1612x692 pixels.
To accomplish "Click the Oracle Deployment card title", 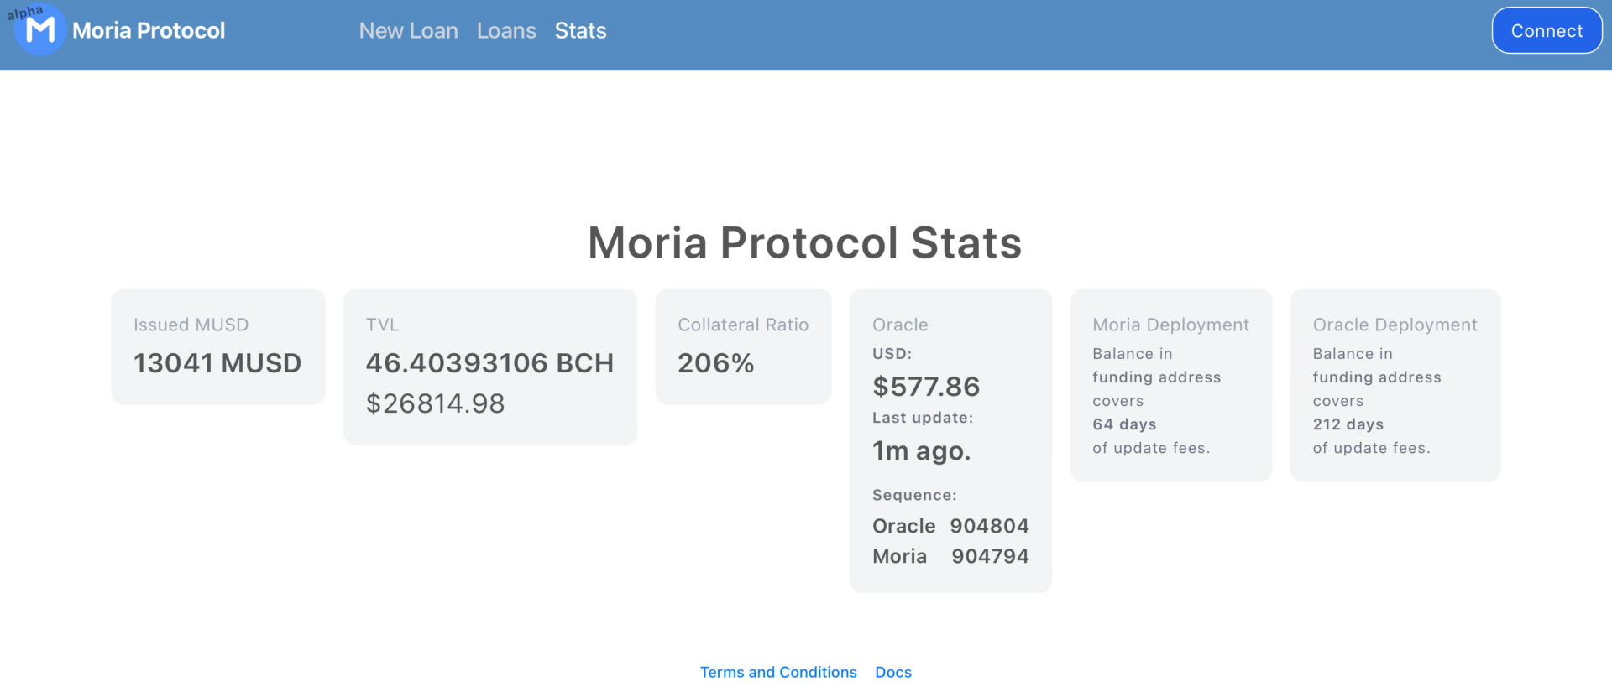I will point(1395,325).
